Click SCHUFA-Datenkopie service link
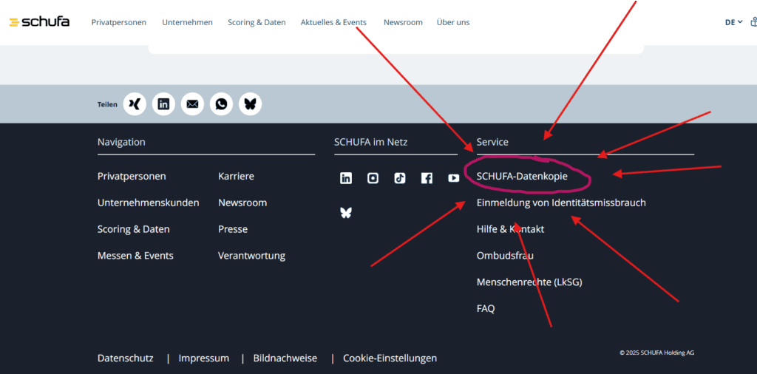 pos(522,177)
